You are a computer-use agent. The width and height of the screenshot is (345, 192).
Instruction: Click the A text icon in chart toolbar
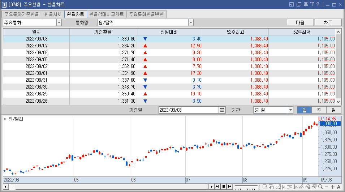[x=338, y=187]
